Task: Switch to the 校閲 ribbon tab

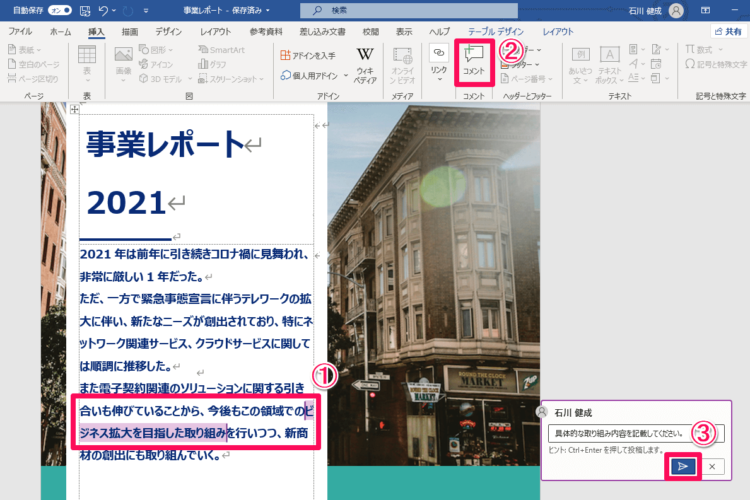Action: 372,32
